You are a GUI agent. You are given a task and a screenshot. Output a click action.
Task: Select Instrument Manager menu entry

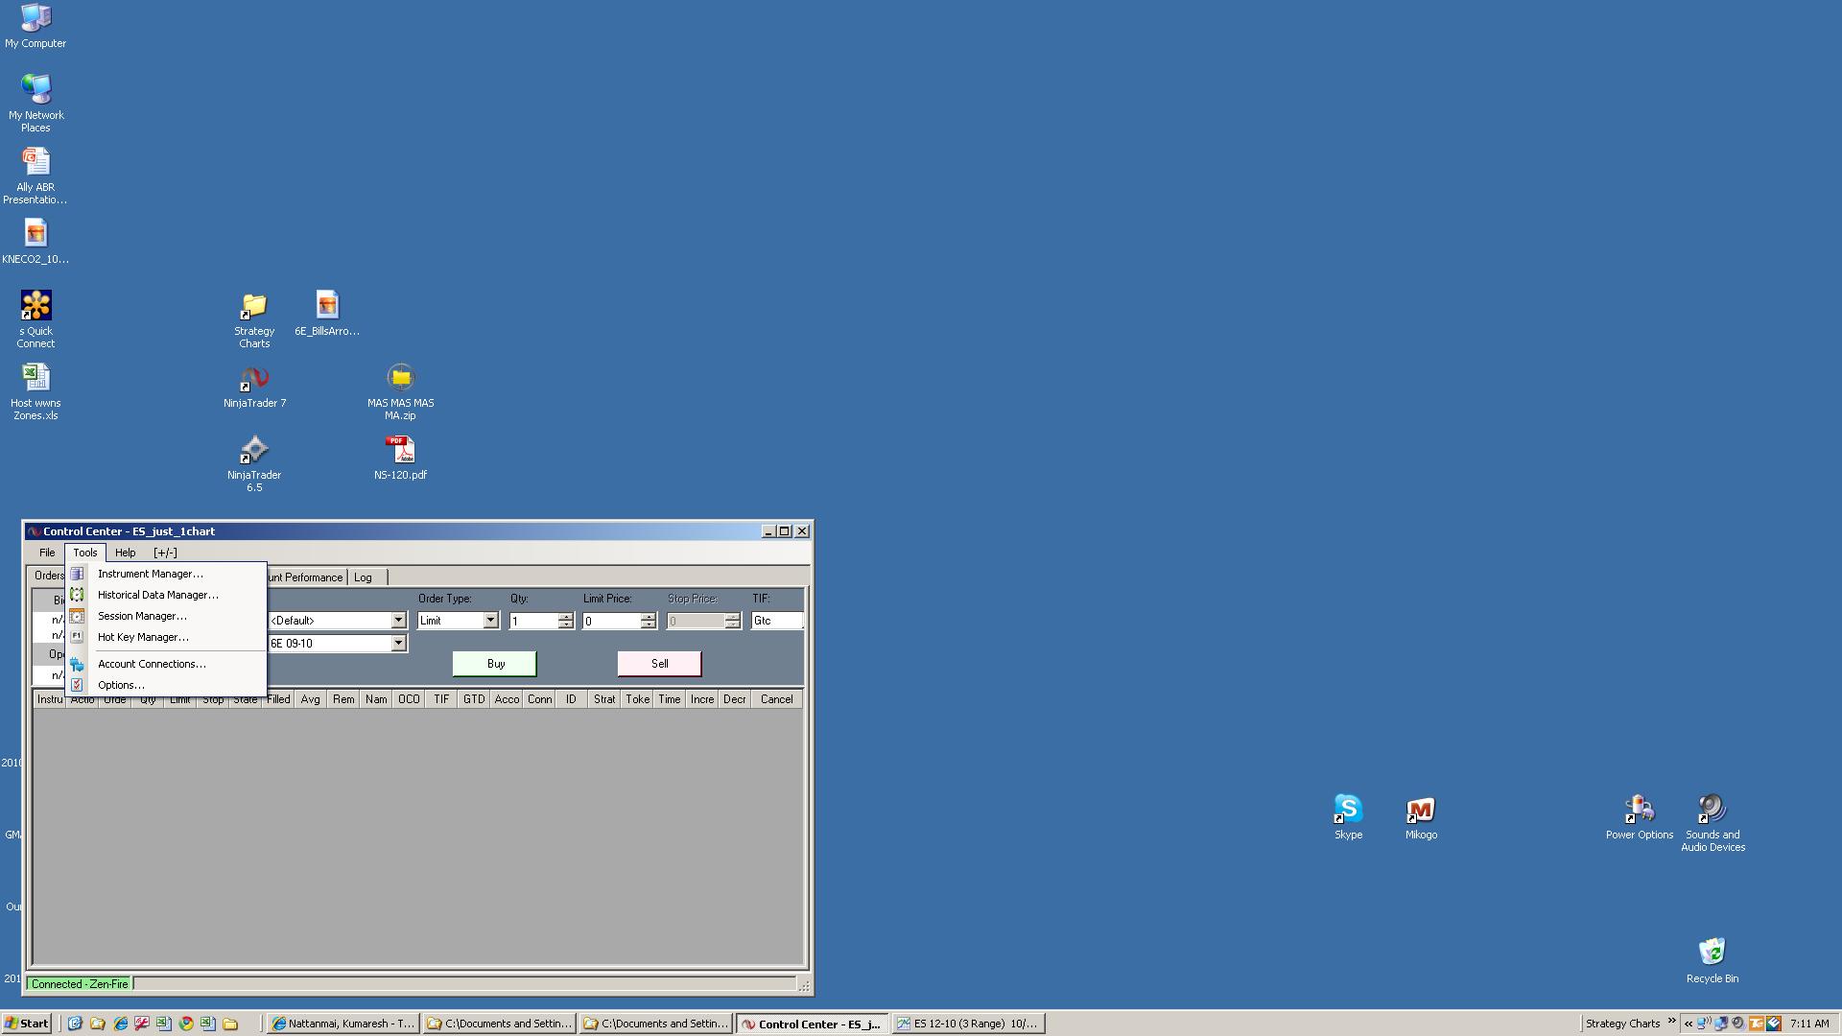(x=151, y=574)
